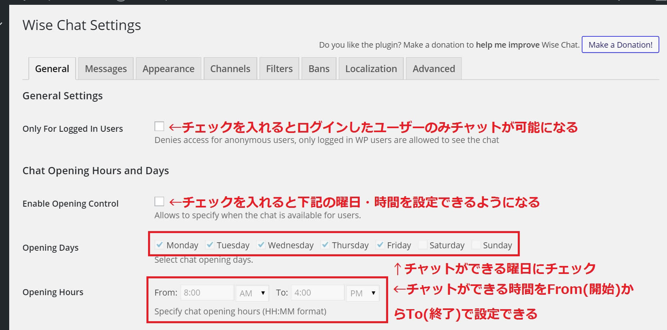Open the Localization tab
This screenshot has width=667, height=330.
pyautogui.click(x=371, y=68)
